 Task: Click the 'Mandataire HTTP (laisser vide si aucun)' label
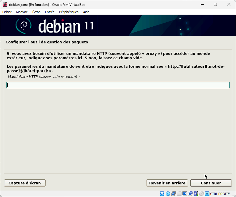[44, 77]
